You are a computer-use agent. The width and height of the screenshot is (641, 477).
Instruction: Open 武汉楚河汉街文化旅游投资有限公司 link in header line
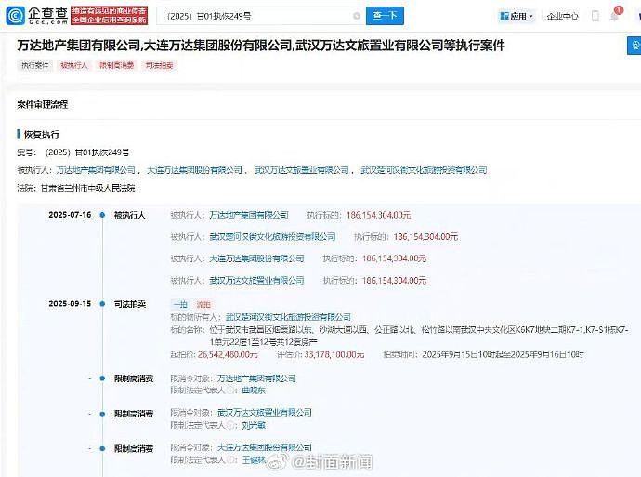[424, 170]
